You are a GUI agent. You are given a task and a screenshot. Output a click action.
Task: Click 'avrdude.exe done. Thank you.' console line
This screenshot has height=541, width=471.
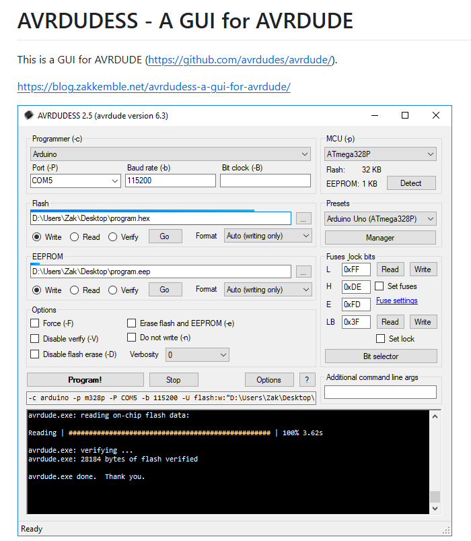point(87,477)
